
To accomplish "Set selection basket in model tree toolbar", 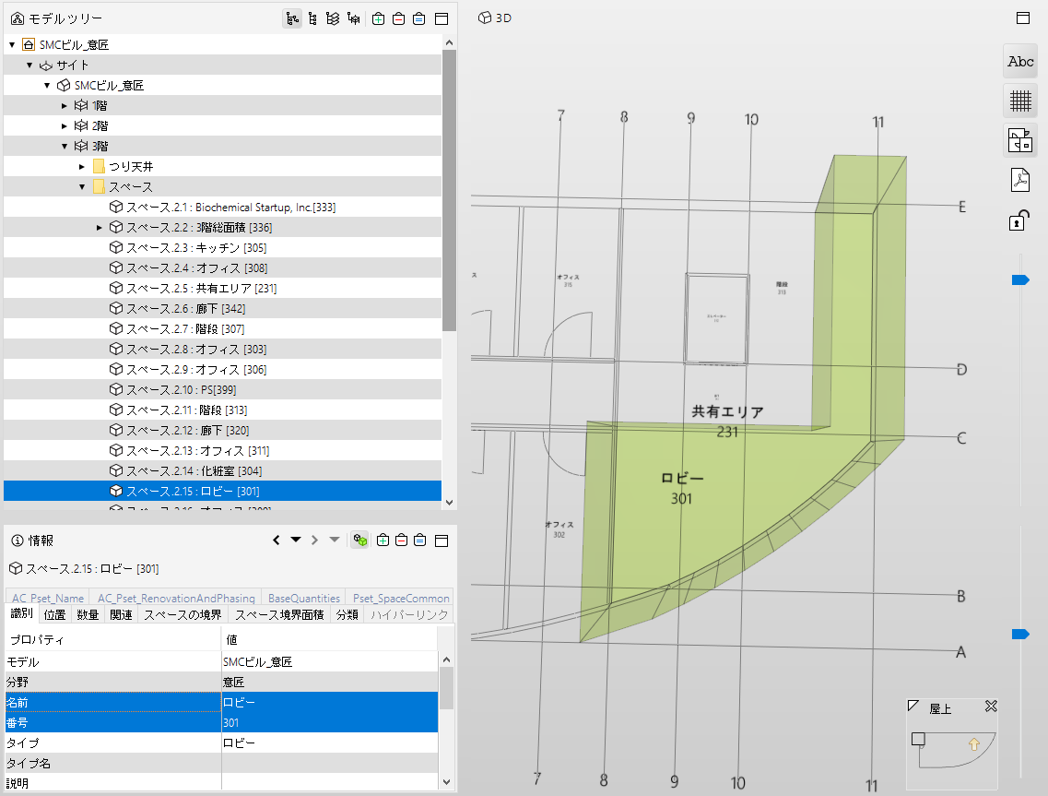I will (419, 18).
